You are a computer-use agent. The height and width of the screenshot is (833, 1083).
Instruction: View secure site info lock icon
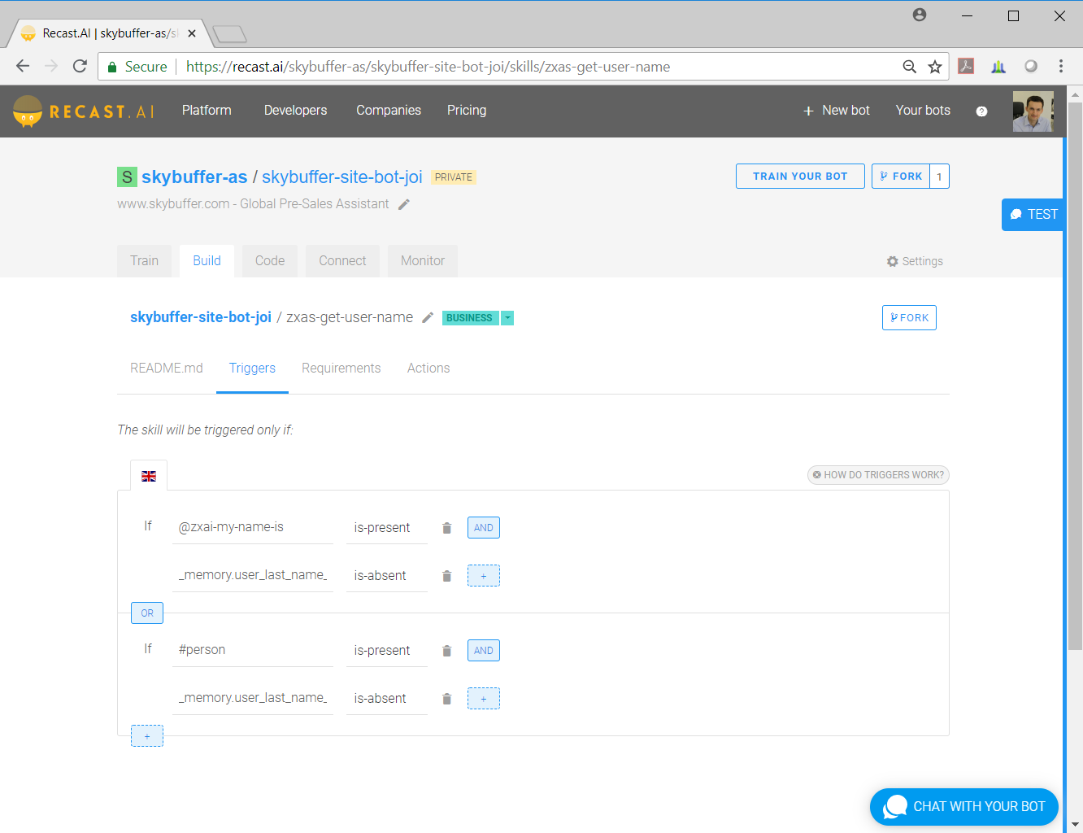112,67
